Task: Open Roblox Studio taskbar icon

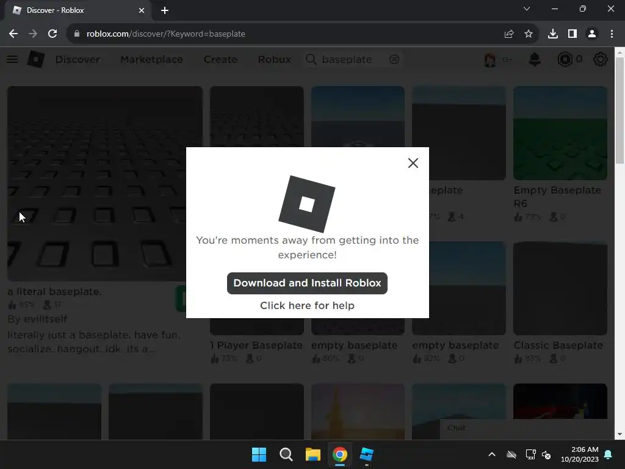Action: (366, 454)
